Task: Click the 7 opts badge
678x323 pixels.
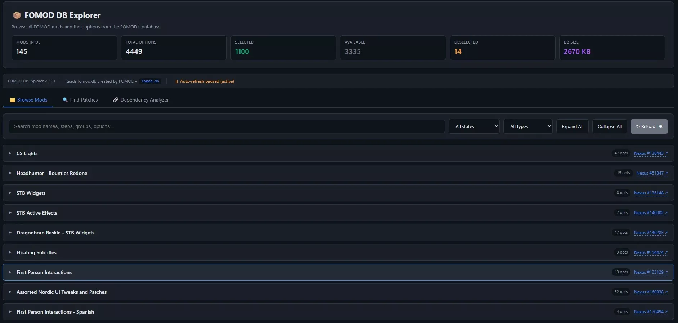Action: (622, 212)
